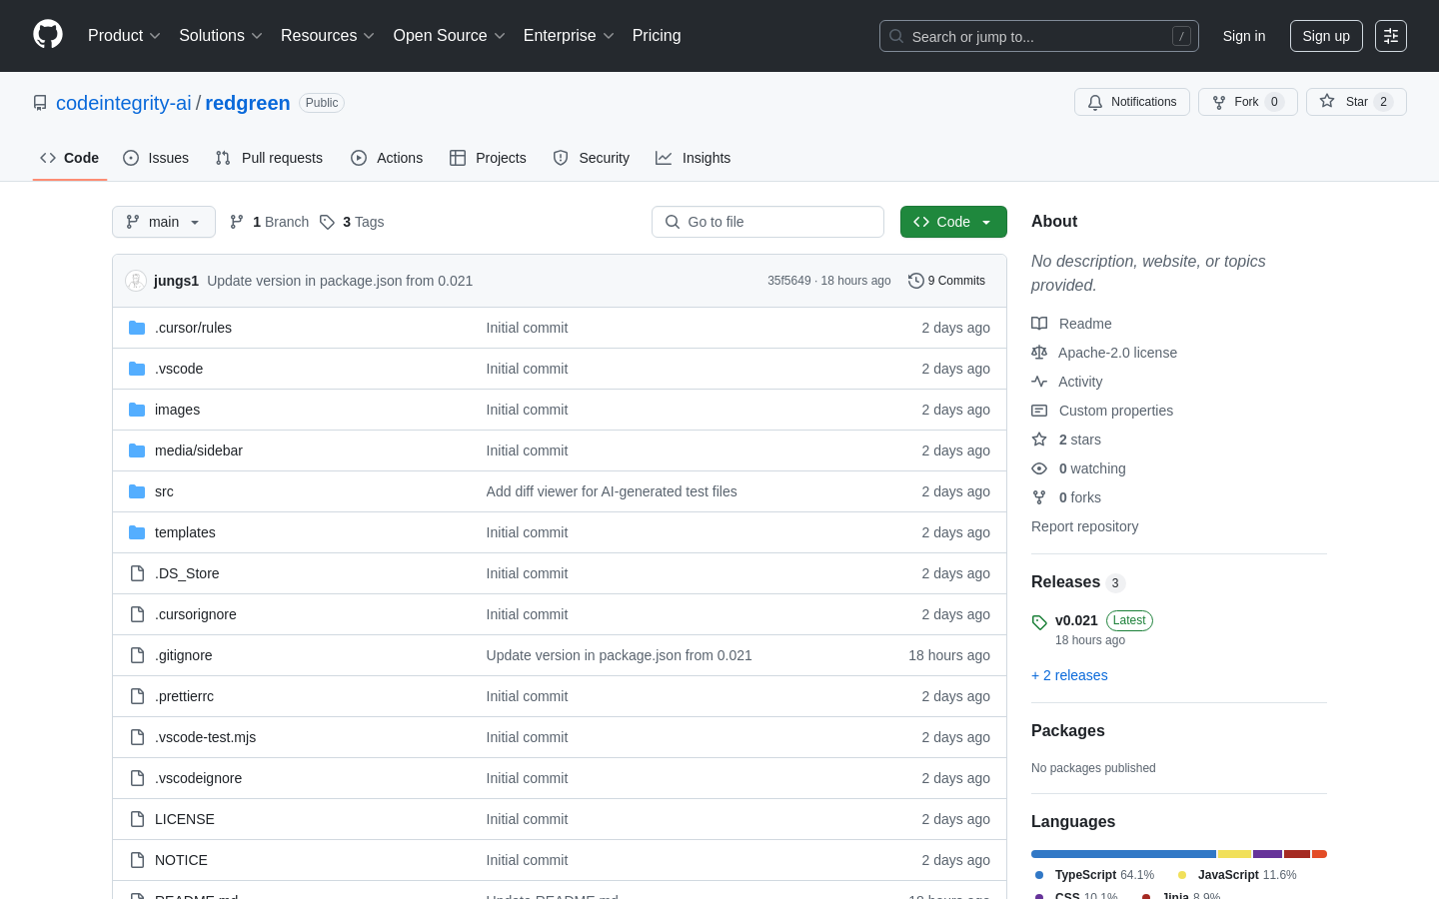The image size is (1439, 899).
Task: Click the yellow JavaScript language bar segment
Action: pos(1234,854)
